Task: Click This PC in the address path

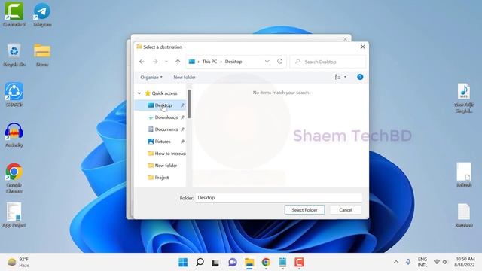Action: [x=209, y=62]
